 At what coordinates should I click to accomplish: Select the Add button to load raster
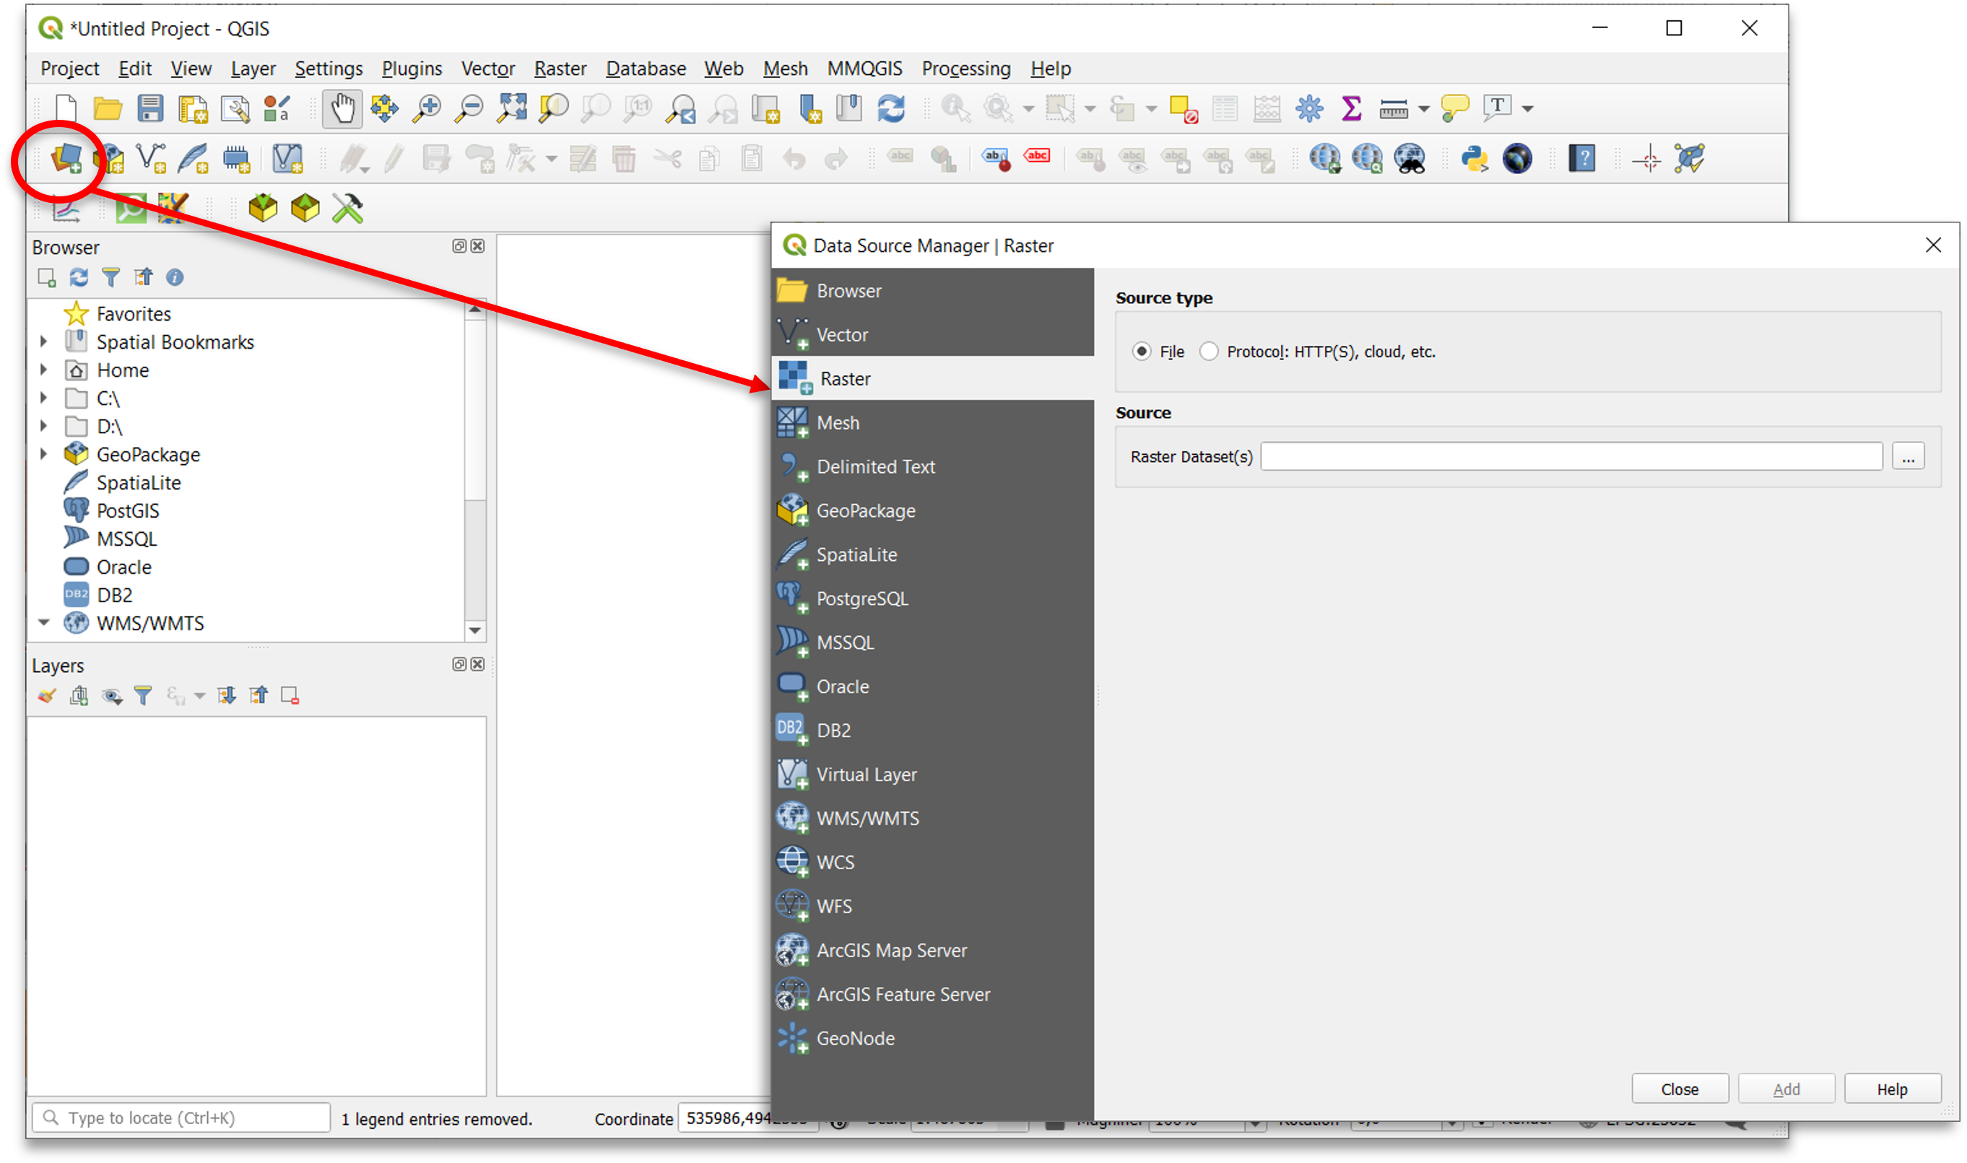coord(1786,1087)
